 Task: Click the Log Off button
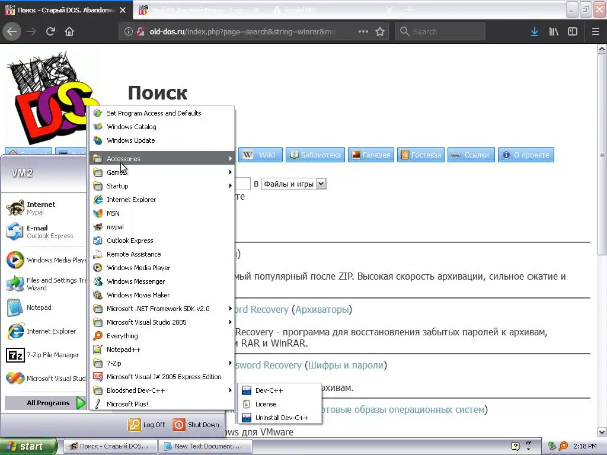pos(147,425)
